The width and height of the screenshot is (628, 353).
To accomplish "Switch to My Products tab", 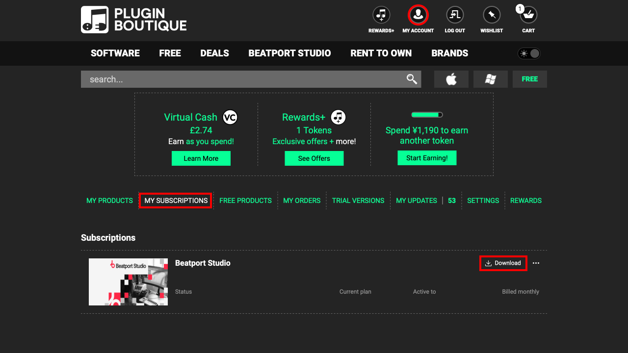I will pos(109,201).
